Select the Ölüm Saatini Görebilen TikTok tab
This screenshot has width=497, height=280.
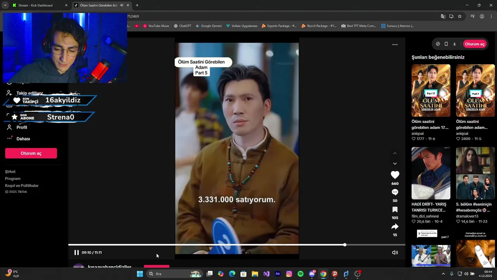[x=99, y=5]
